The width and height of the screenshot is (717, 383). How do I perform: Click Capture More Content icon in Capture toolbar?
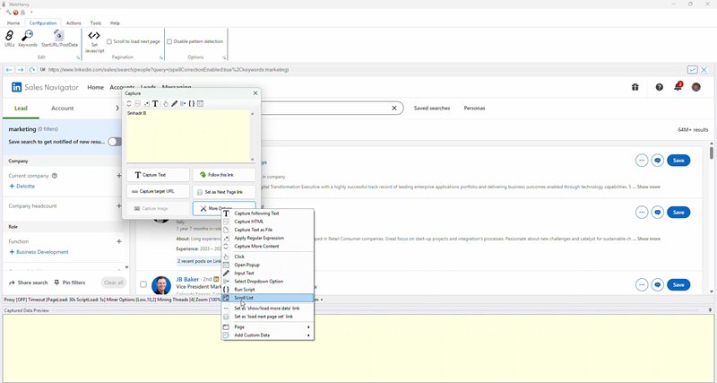[x=129, y=104]
